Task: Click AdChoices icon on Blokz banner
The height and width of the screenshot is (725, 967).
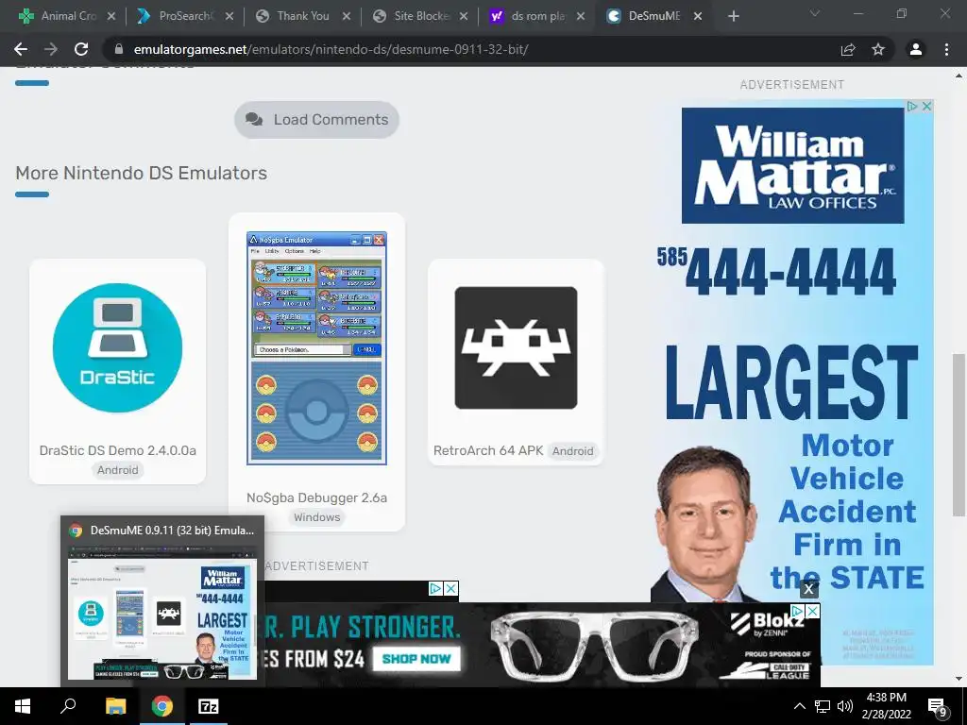Action: [x=798, y=611]
